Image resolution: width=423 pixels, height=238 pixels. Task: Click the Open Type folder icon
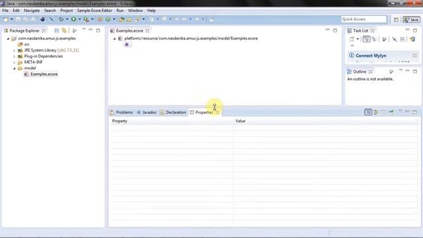(x=122, y=19)
